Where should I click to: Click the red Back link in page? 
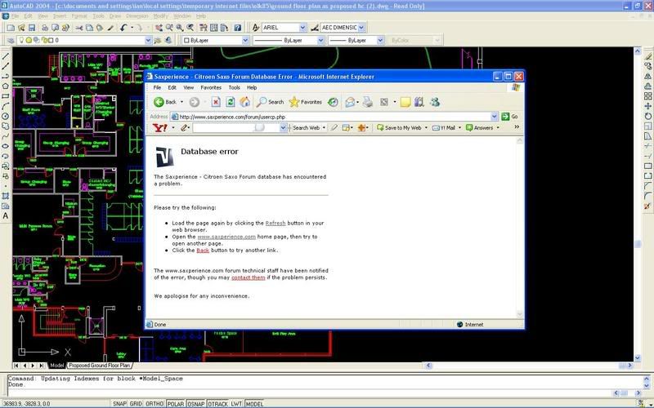203,251
